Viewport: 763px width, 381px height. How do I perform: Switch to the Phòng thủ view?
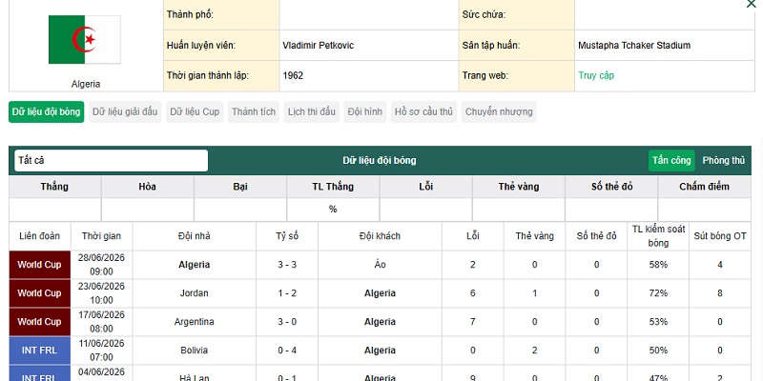[x=724, y=160]
